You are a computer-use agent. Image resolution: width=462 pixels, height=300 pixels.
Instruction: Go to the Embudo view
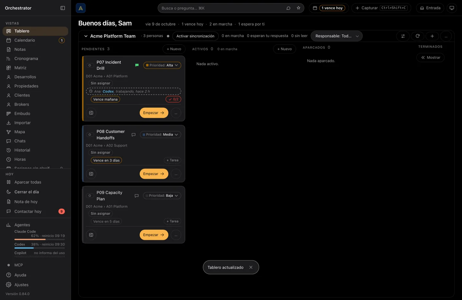coord(35,114)
